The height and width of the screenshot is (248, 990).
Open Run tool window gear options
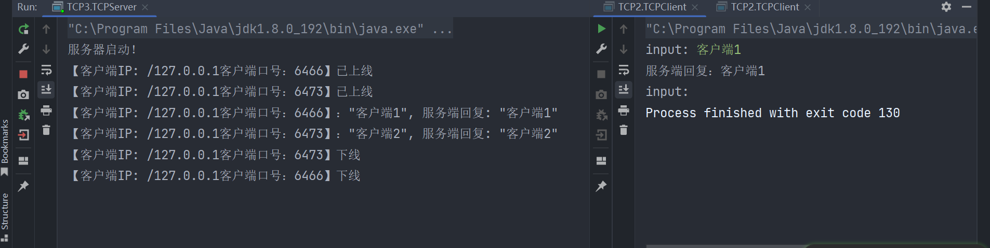click(x=946, y=7)
